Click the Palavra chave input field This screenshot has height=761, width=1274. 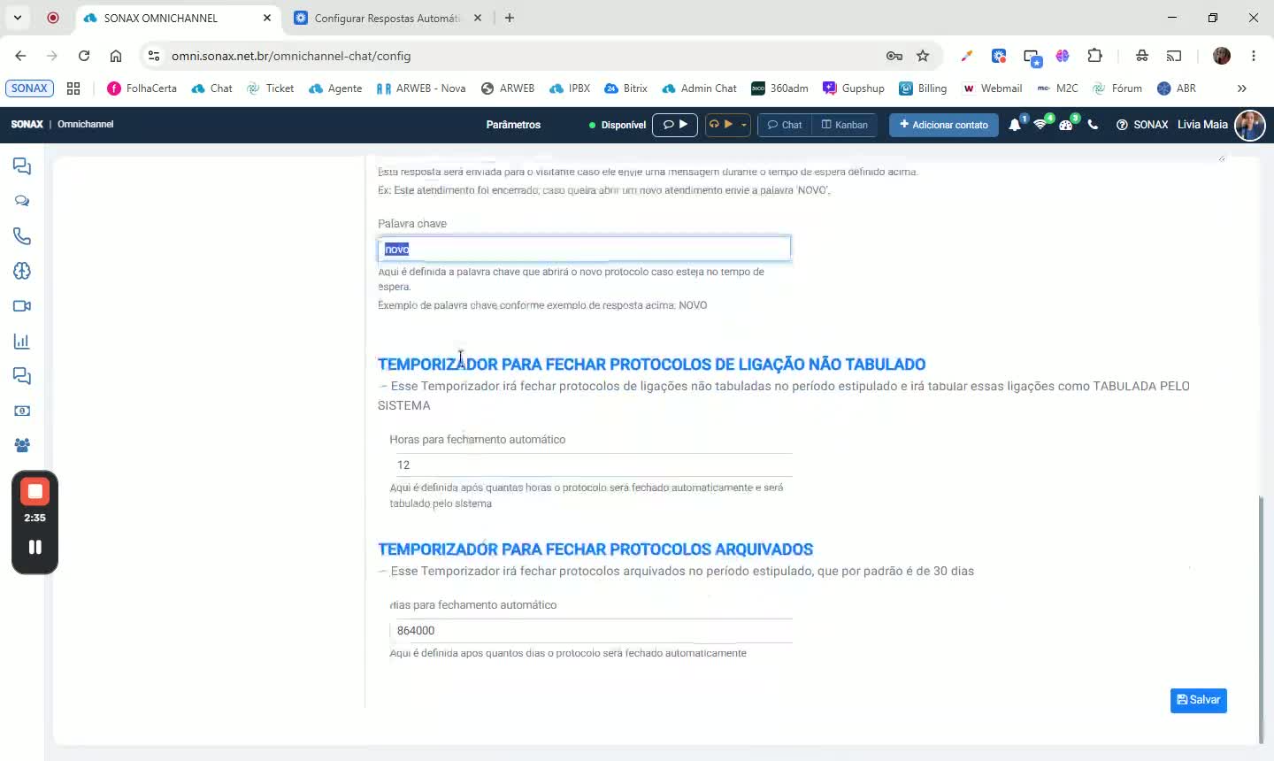[584, 249]
